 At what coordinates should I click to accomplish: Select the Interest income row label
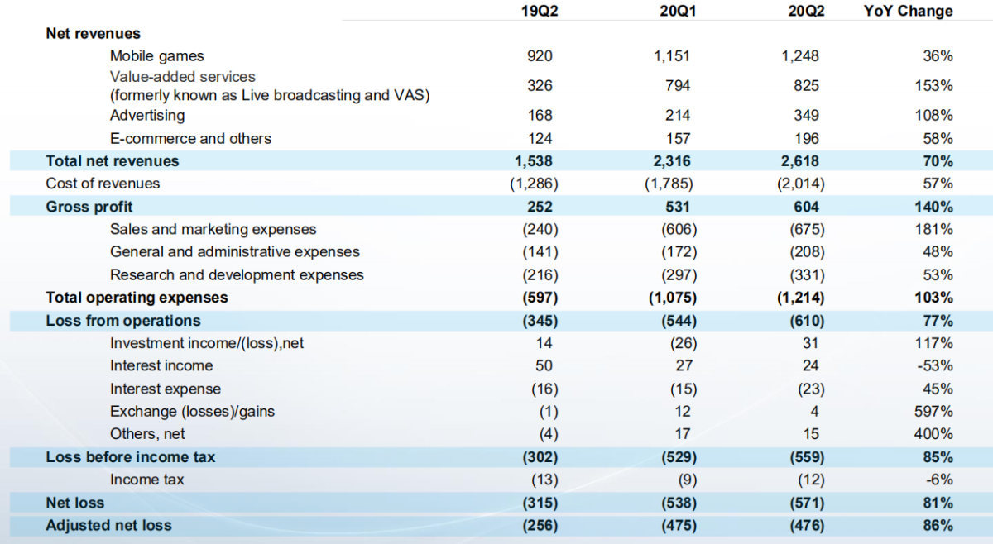coord(161,365)
